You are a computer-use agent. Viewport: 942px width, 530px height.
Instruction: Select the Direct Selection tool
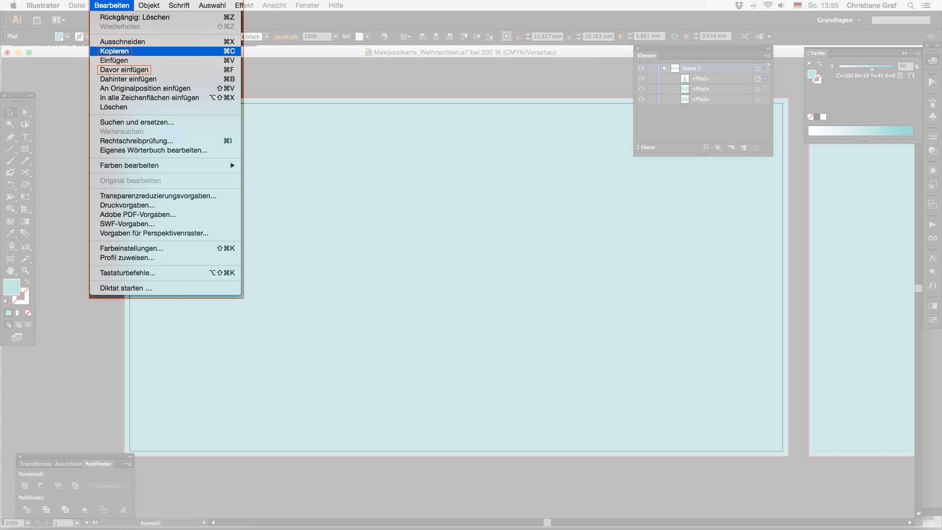pos(25,112)
